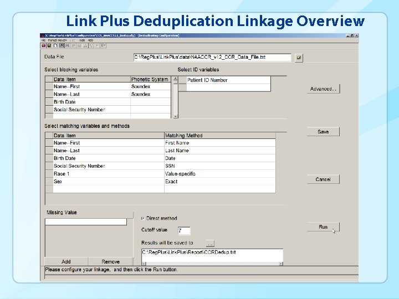This screenshot has width=399, height=299.
Task: Click the Missing Value input box
Action: 86,222
